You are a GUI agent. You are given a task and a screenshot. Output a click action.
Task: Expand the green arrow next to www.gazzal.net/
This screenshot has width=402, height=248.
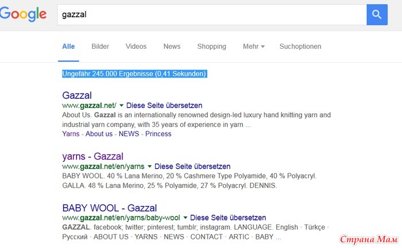point(122,105)
